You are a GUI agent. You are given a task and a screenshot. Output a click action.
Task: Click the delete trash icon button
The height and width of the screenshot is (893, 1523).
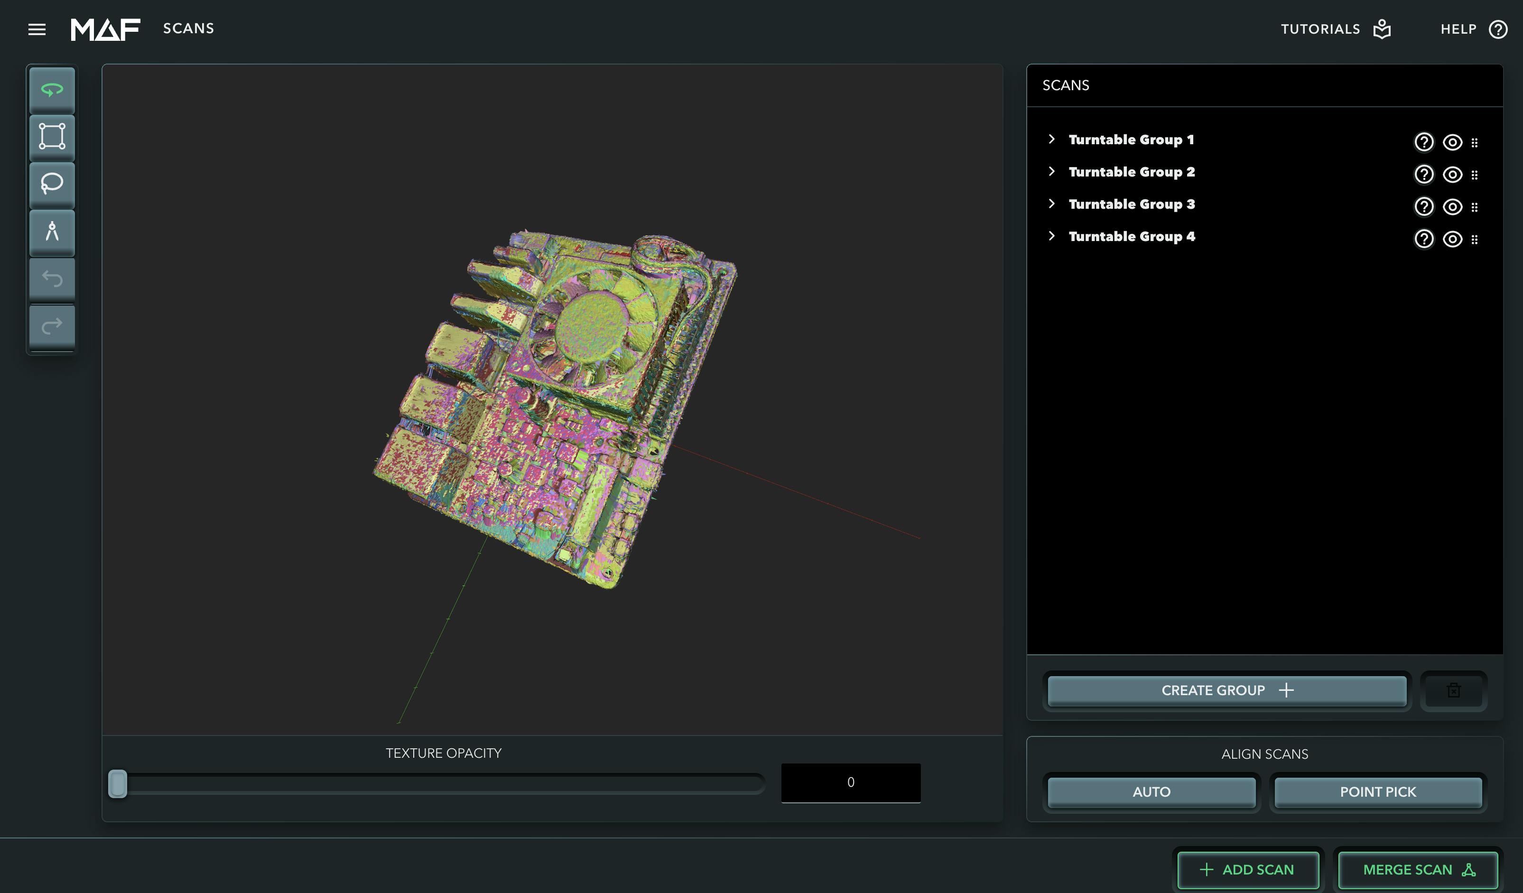pyautogui.click(x=1454, y=690)
